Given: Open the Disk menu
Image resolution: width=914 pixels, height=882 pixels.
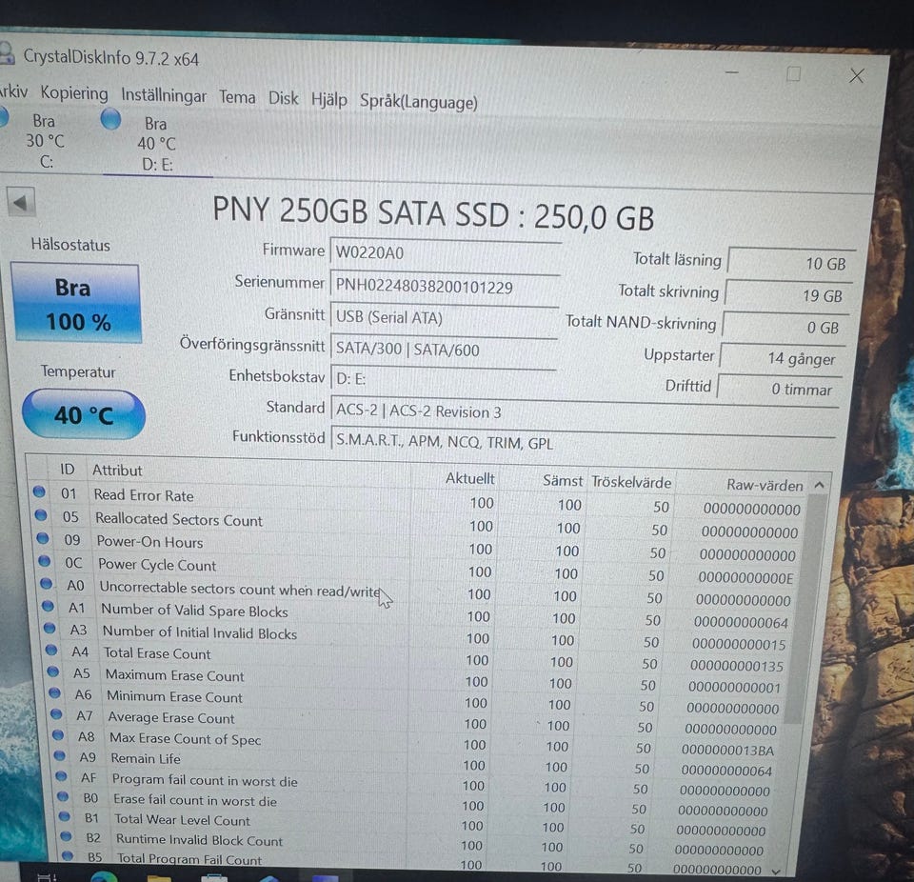Looking at the screenshot, I should coord(284,98).
